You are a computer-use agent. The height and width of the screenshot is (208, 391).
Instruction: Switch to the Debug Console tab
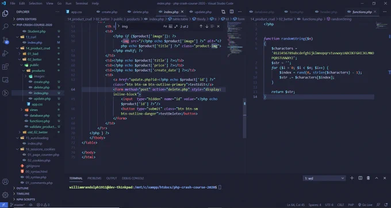click(x=133, y=178)
